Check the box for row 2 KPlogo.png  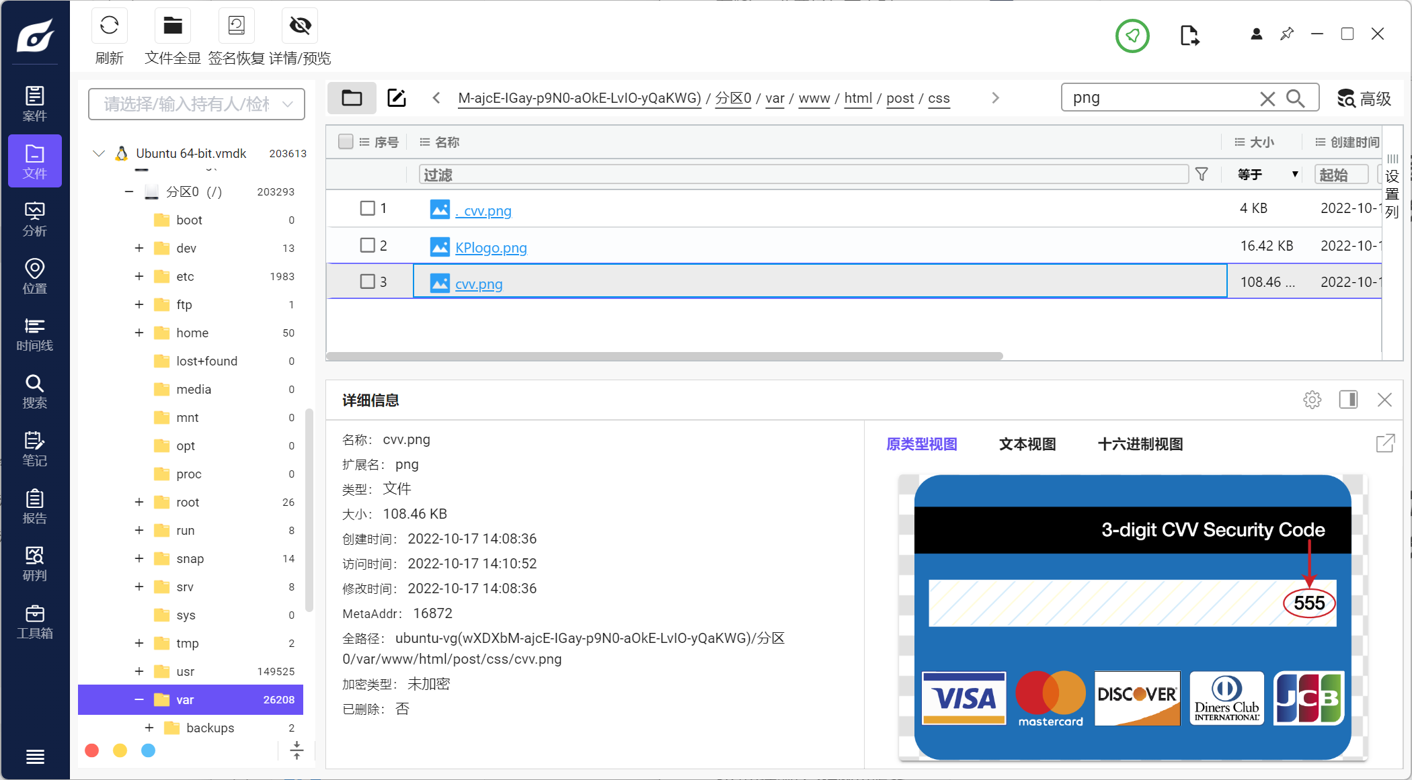367,245
